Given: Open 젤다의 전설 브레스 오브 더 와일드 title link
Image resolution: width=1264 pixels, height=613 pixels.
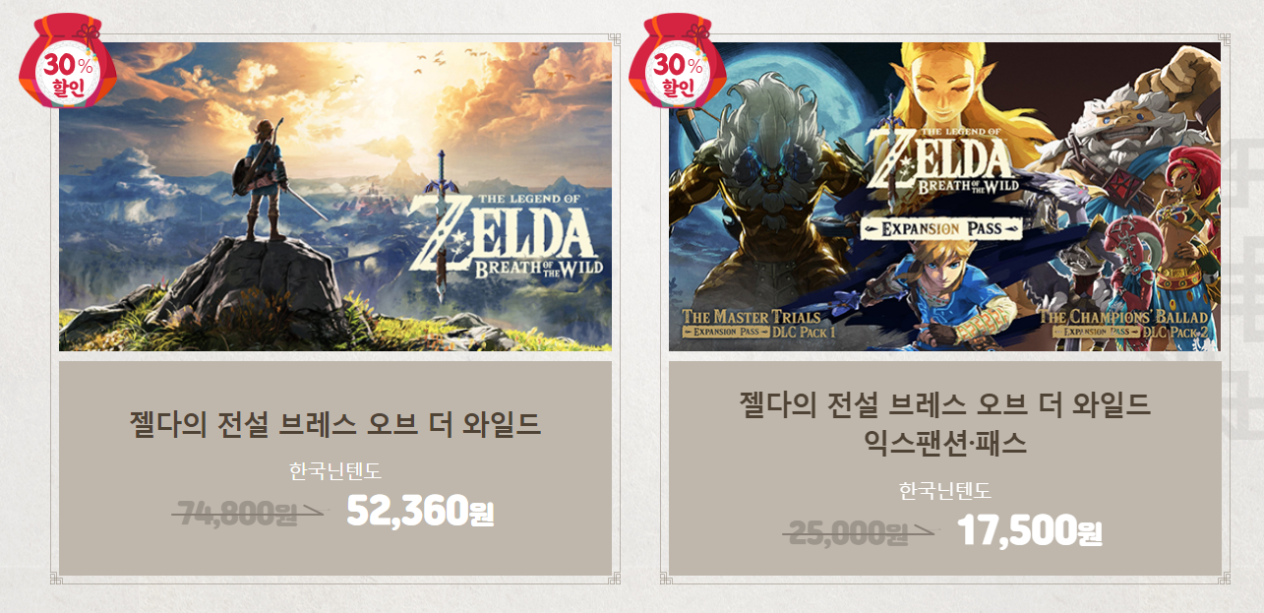Looking at the screenshot, I should click(x=335, y=425).
